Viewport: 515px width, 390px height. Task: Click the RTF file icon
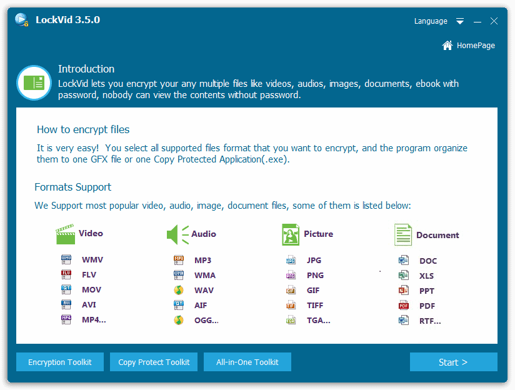coord(403,321)
